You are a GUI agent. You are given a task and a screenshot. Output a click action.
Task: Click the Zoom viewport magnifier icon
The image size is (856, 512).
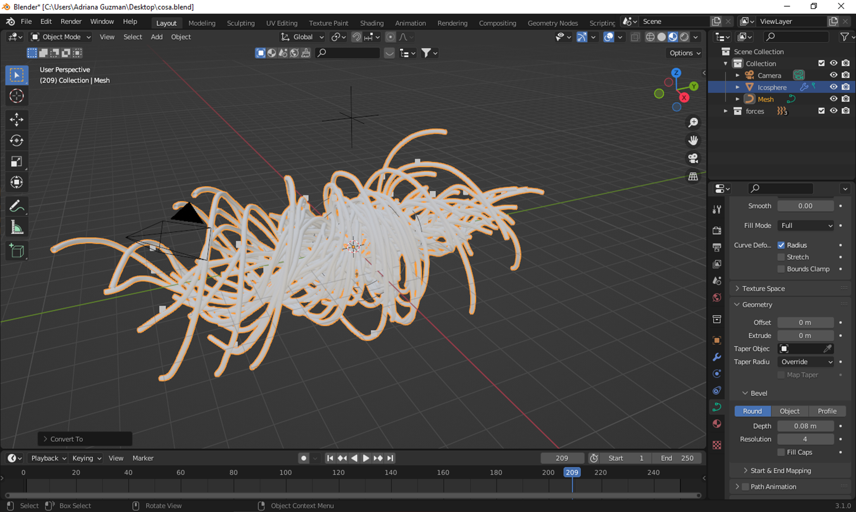[x=693, y=123]
